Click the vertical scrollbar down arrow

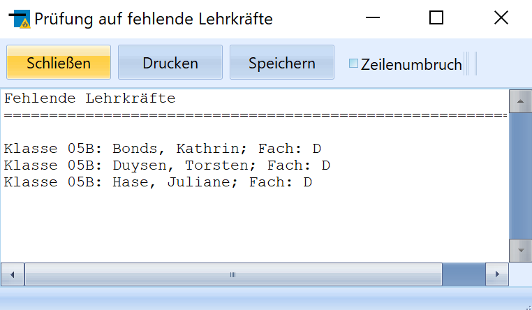[x=520, y=251]
